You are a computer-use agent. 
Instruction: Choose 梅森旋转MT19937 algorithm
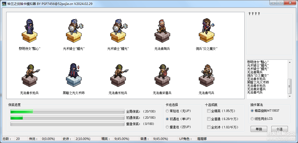[265, 110]
